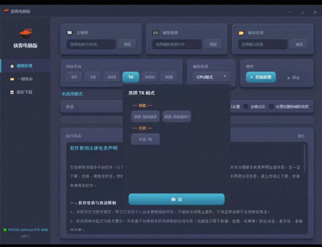Open the CPU模式 encoding dropdown
Viewport: 322px width, 247px height.
(211, 77)
